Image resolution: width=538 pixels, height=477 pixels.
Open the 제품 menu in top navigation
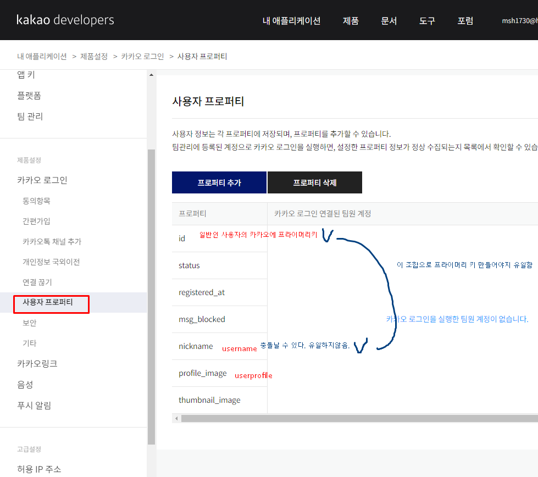coord(351,20)
